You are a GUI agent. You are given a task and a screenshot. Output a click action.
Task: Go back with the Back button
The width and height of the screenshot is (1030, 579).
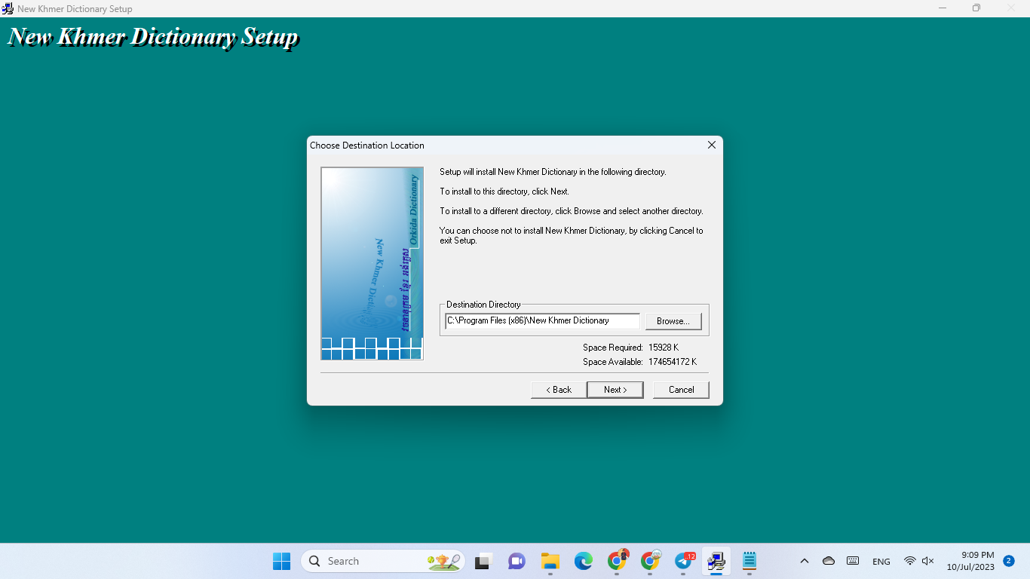tap(558, 390)
